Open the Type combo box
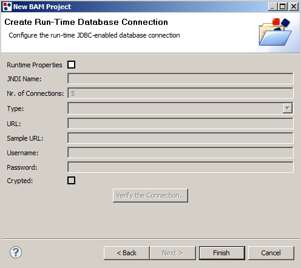The height and width of the screenshot is (268, 301). [180, 109]
